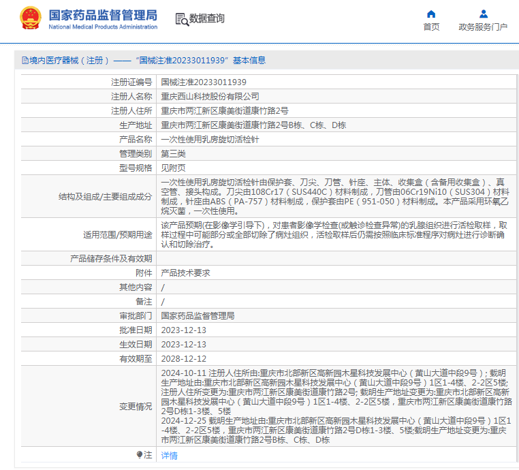This screenshot has height=470, width=519.
Task: Click the 首页 house icon
Action: [x=431, y=14]
